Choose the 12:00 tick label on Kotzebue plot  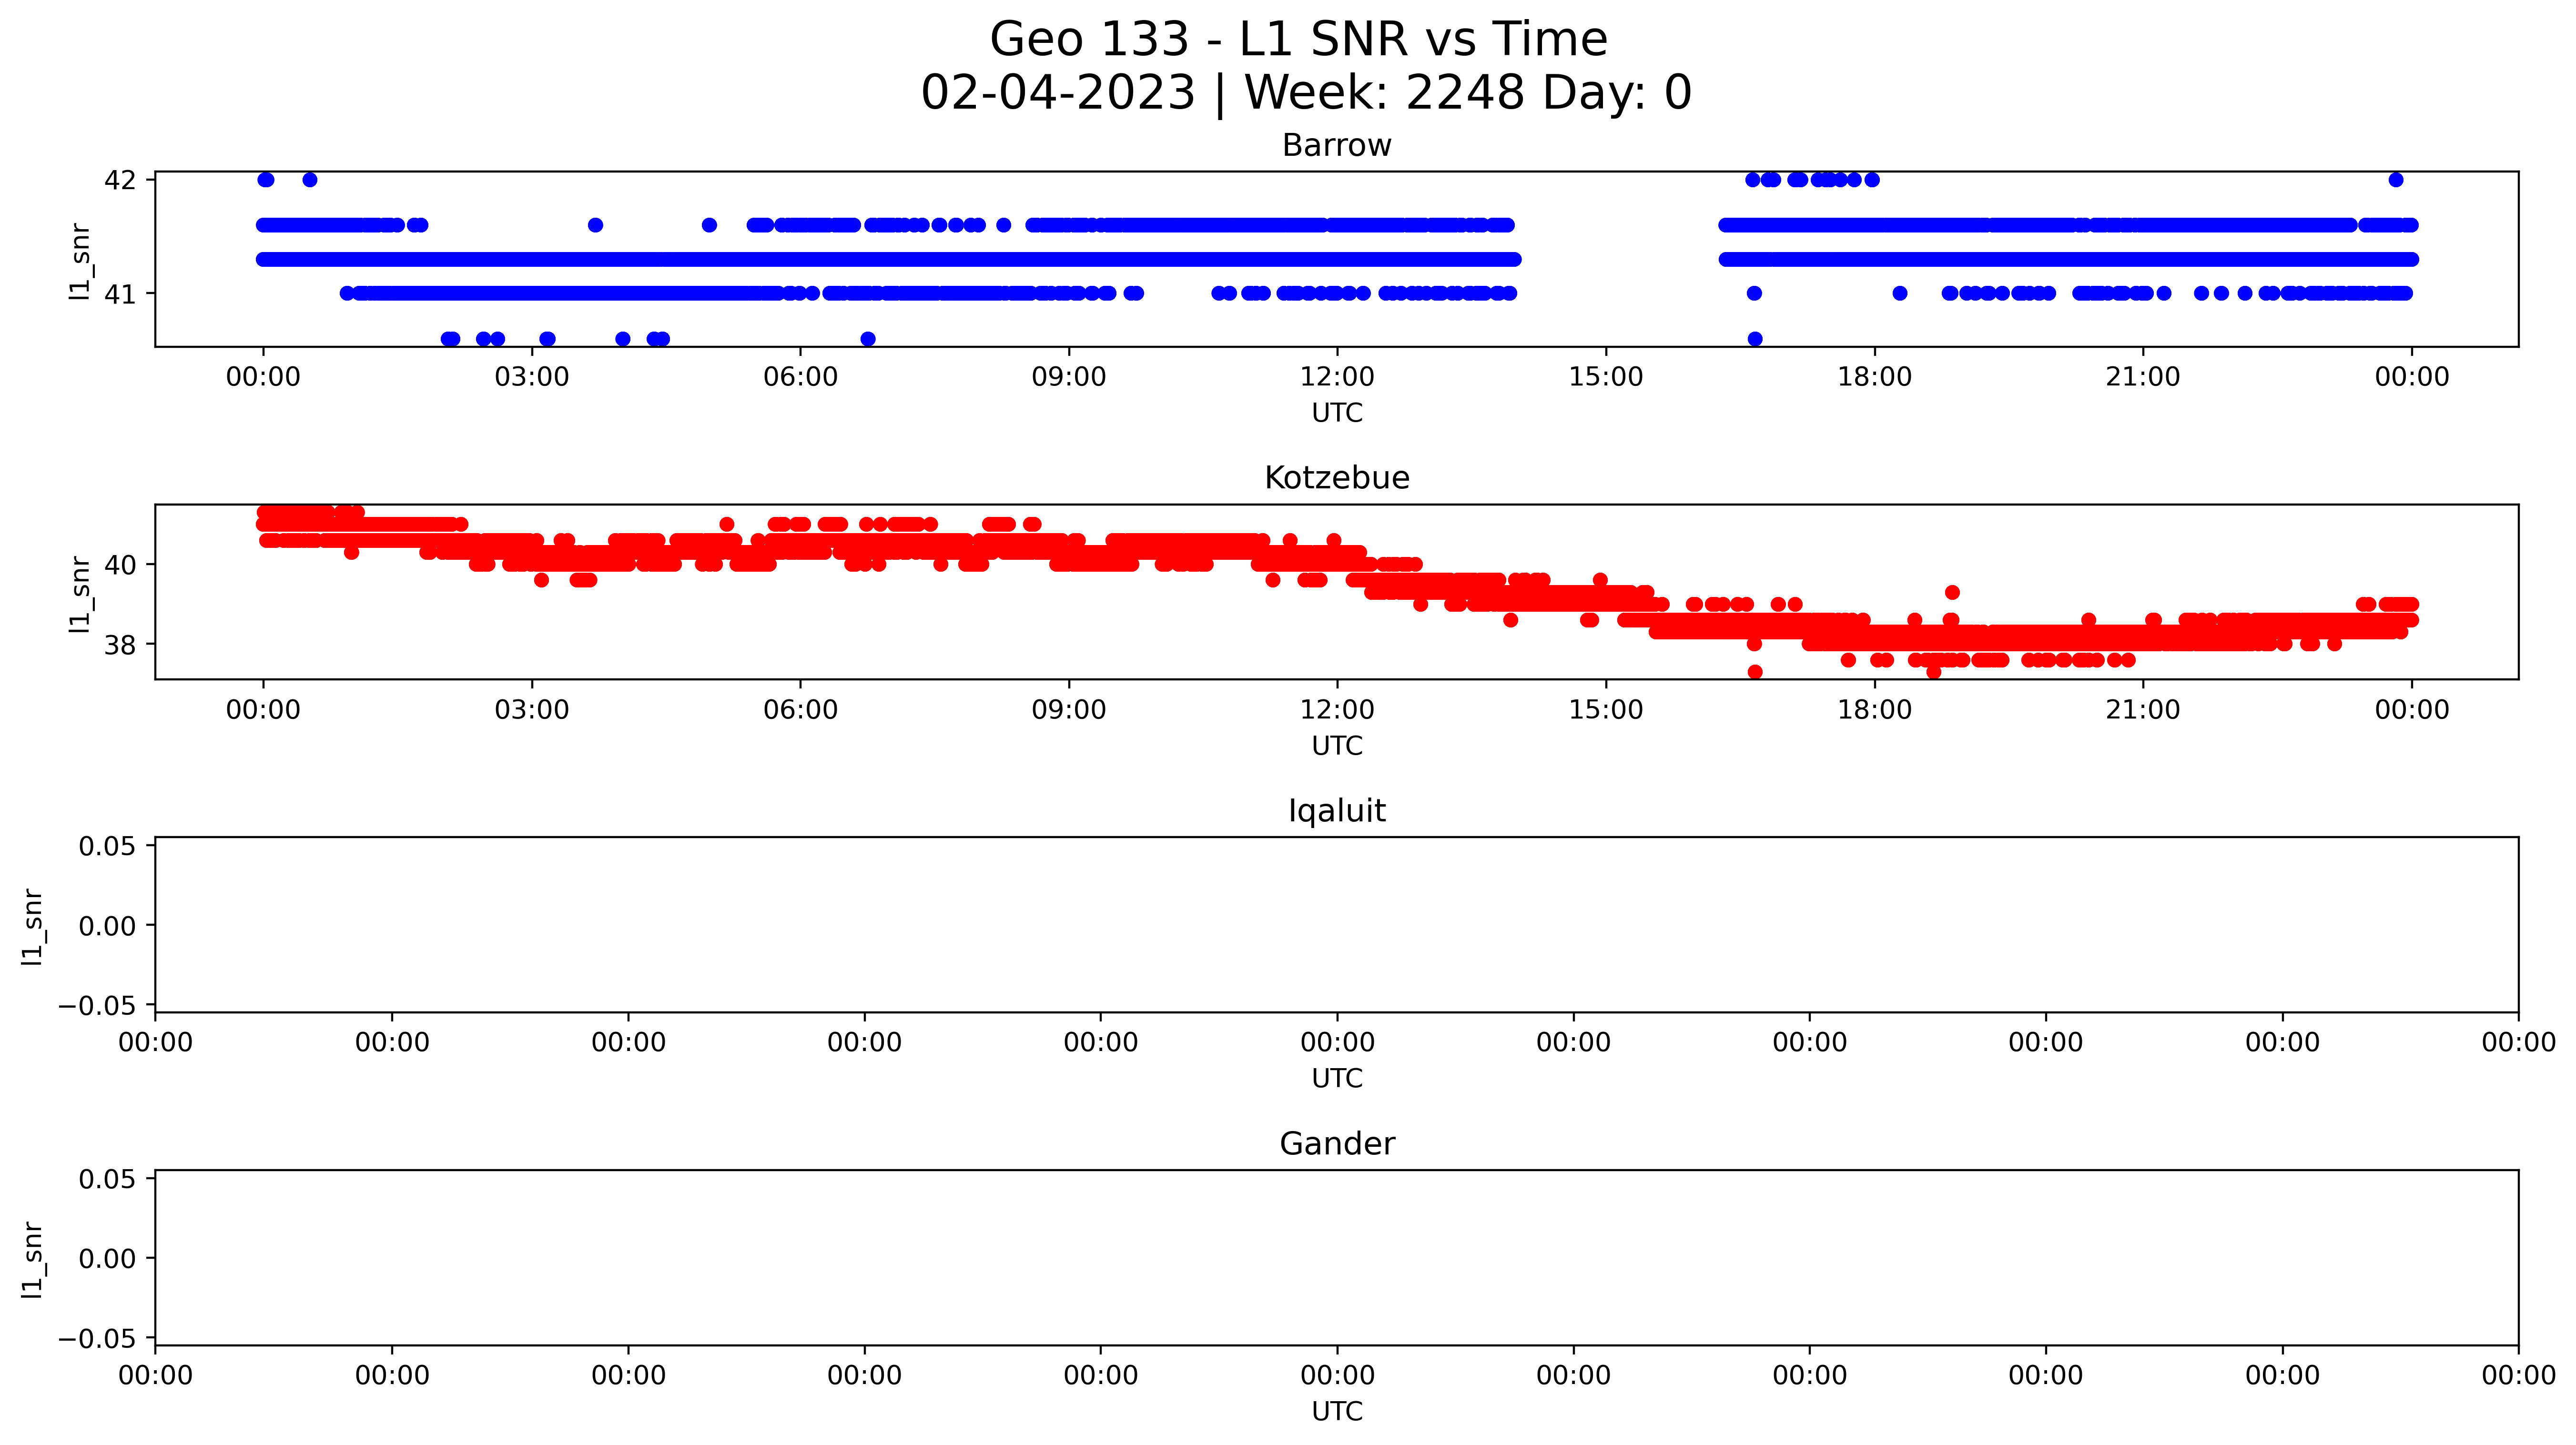[x=1337, y=710]
